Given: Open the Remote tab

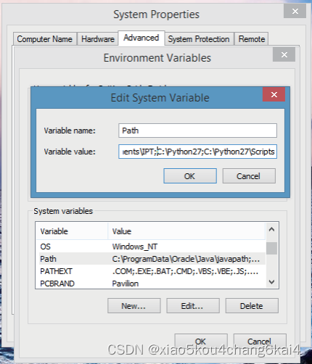Looking at the screenshot, I should tap(252, 39).
